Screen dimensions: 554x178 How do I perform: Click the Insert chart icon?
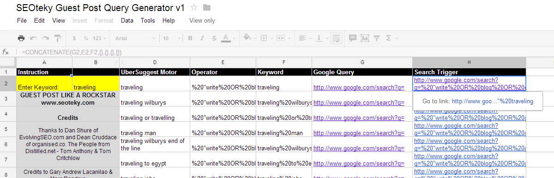(365, 38)
